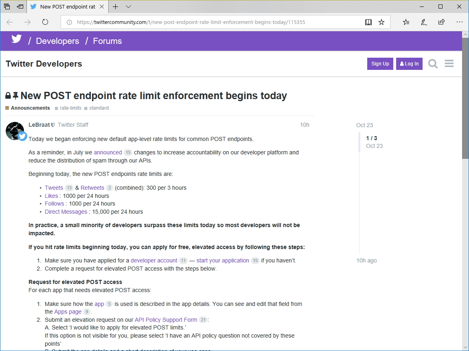The width and height of the screenshot is (469, 351).
Task: Select the New POST endpoint tab
Action: pyautogui.click(x=65, y=7)
